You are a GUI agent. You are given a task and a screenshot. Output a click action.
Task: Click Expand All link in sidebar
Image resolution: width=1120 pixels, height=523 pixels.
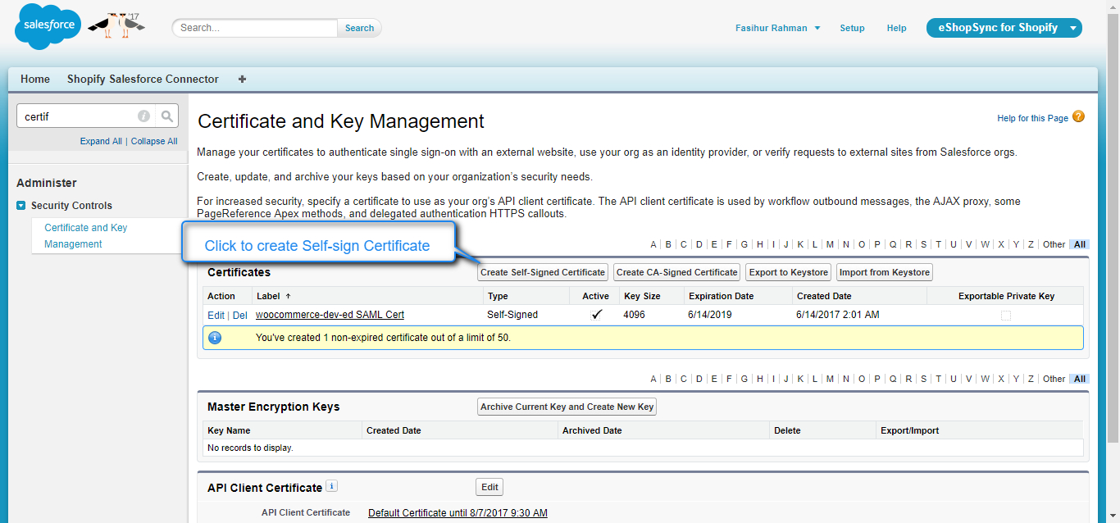pyautogui.click(x=101, y=141)
